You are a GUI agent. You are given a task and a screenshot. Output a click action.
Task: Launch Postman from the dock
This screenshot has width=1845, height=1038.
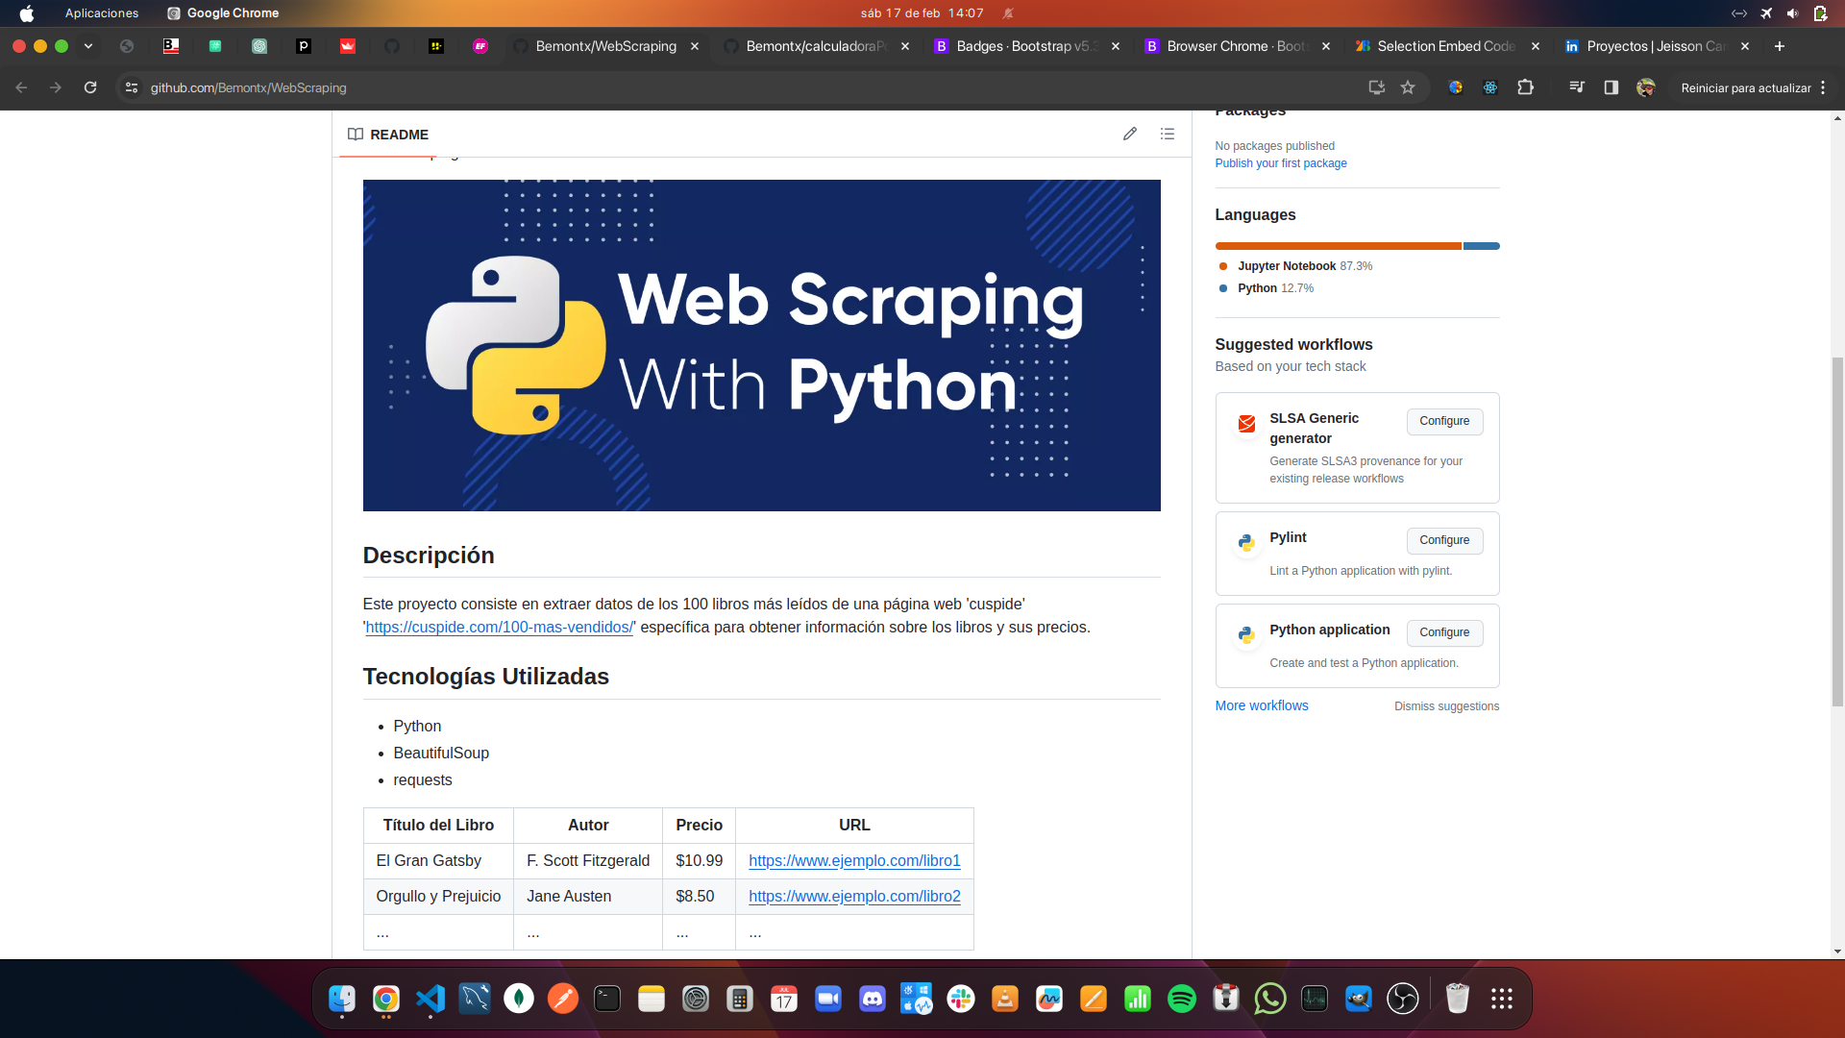coord(563,999)
